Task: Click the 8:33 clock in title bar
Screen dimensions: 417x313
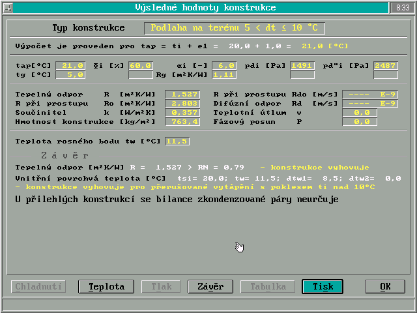Action: point(402,7)
